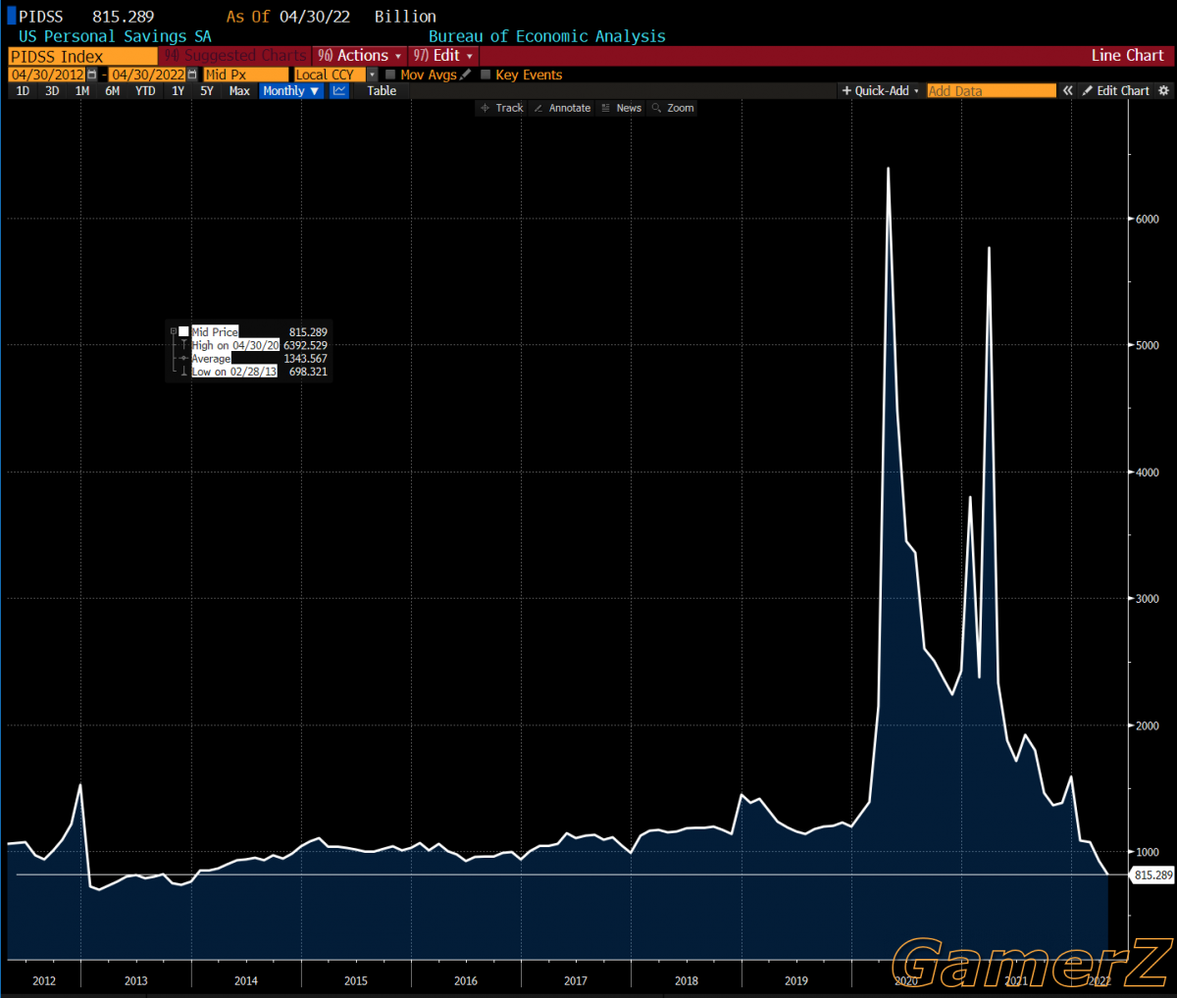
Task: Click the 5000 y-axis label
Action: pyautogui.click(x=1148, y=345)
